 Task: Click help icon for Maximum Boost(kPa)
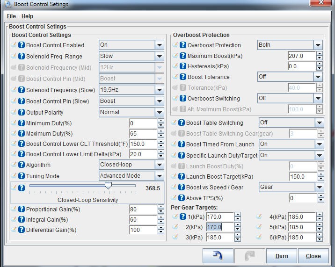click(183, 56)
